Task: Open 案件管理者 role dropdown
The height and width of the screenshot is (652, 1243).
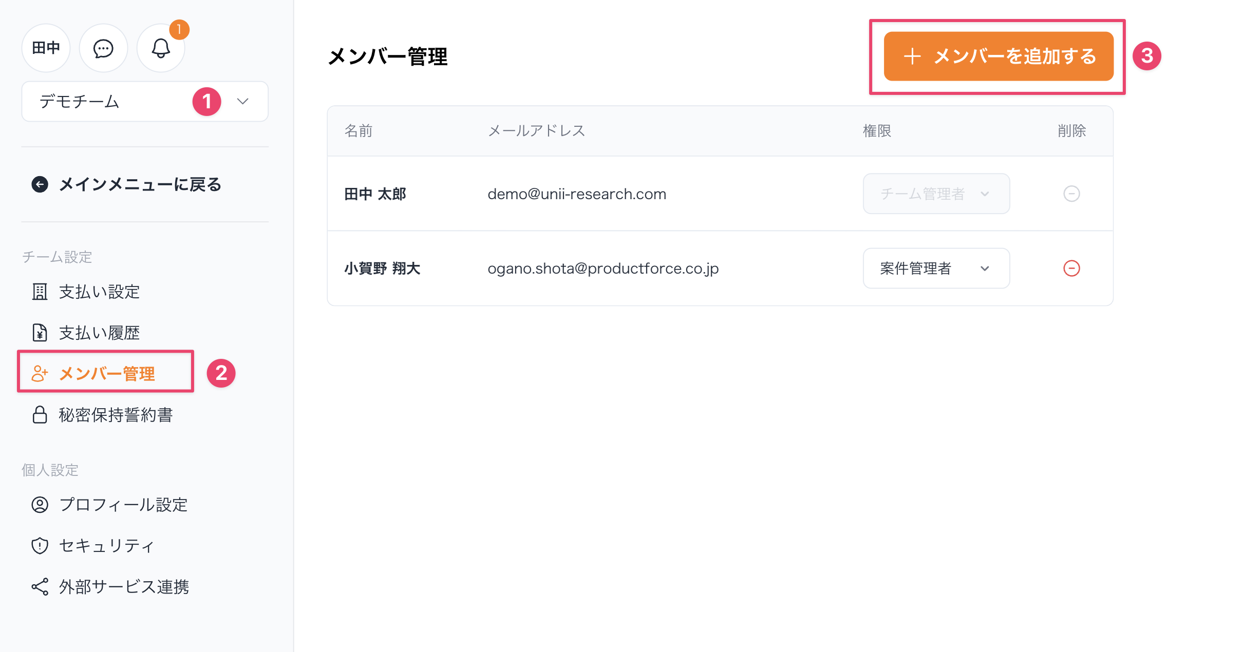Action: [936, 269]
